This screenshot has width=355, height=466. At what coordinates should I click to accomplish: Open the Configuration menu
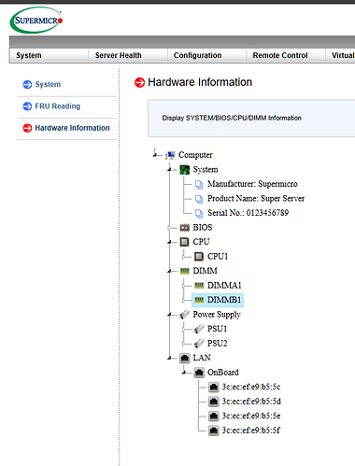click(x=198, y=55)
